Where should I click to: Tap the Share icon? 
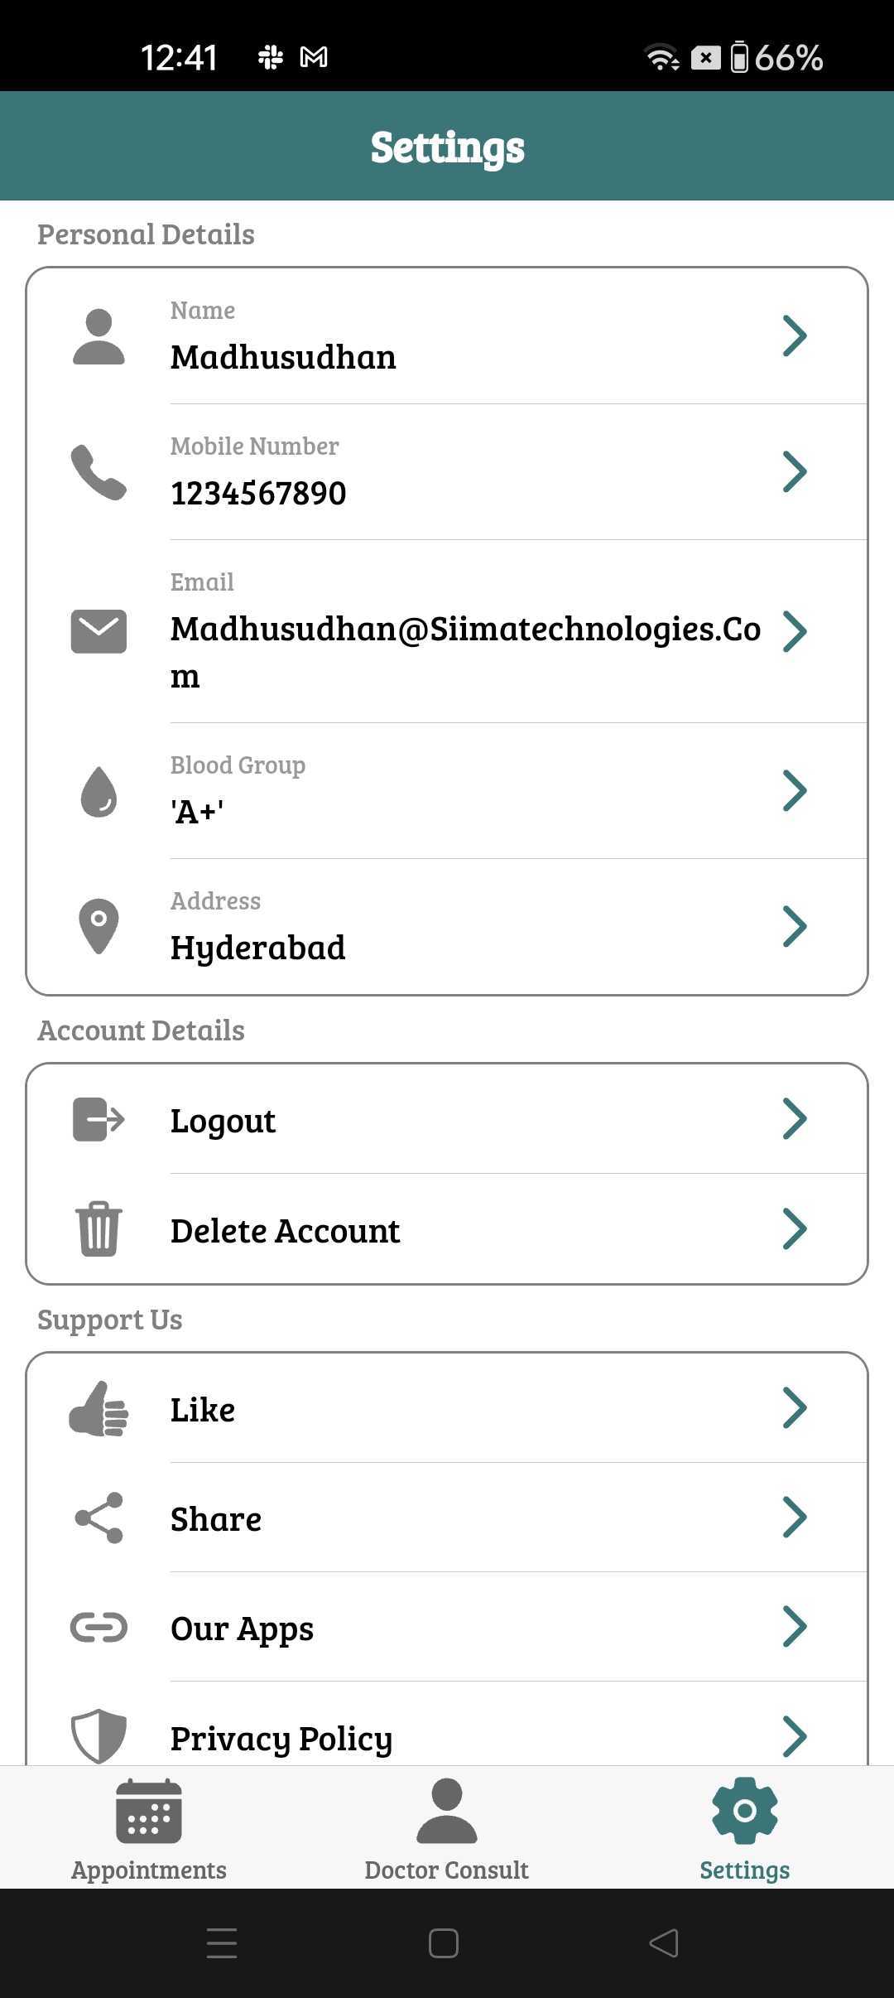point(99,1518)
